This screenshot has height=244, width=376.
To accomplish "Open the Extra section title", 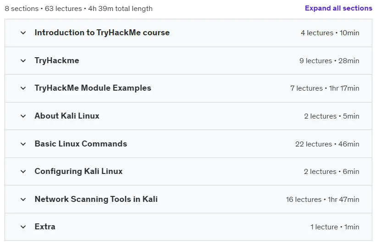I will click(x=45, y=227).
